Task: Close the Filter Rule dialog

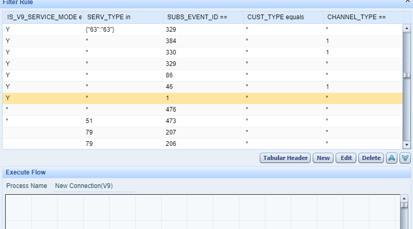Action: point(407,2)
